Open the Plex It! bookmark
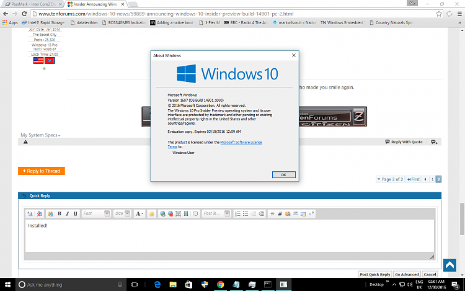 pos(210,22)
